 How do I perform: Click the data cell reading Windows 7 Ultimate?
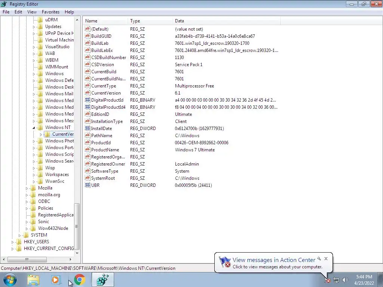[194, 149]
